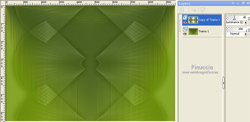The height and width of the screenshot is (122, 250).
Task: Open the New Layer dropdown arrow
Action: [186, 10]
